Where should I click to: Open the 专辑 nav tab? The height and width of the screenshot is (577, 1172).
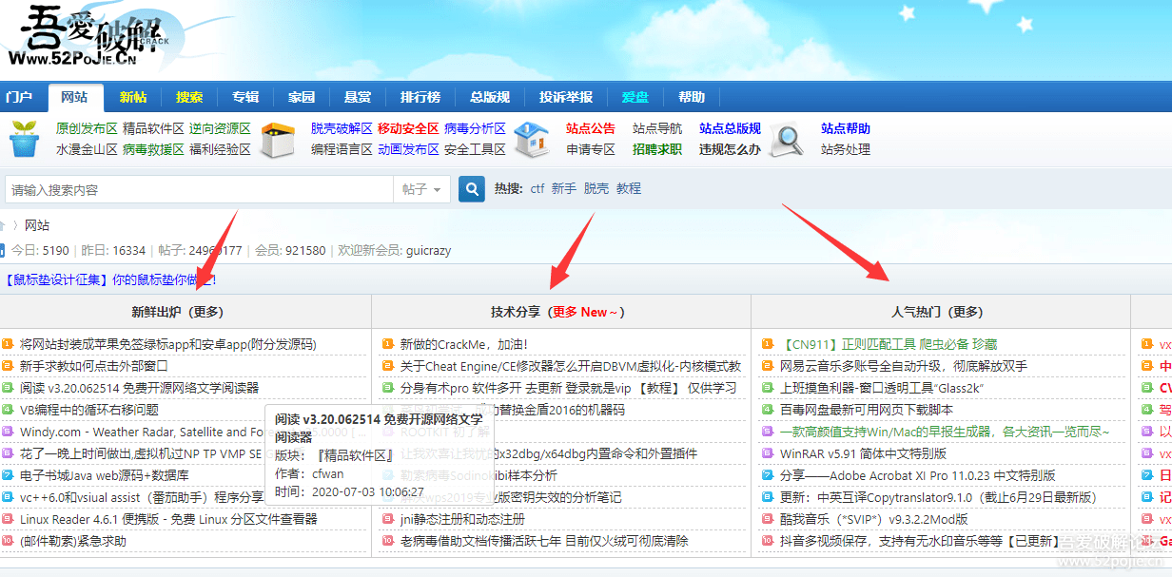245,97
